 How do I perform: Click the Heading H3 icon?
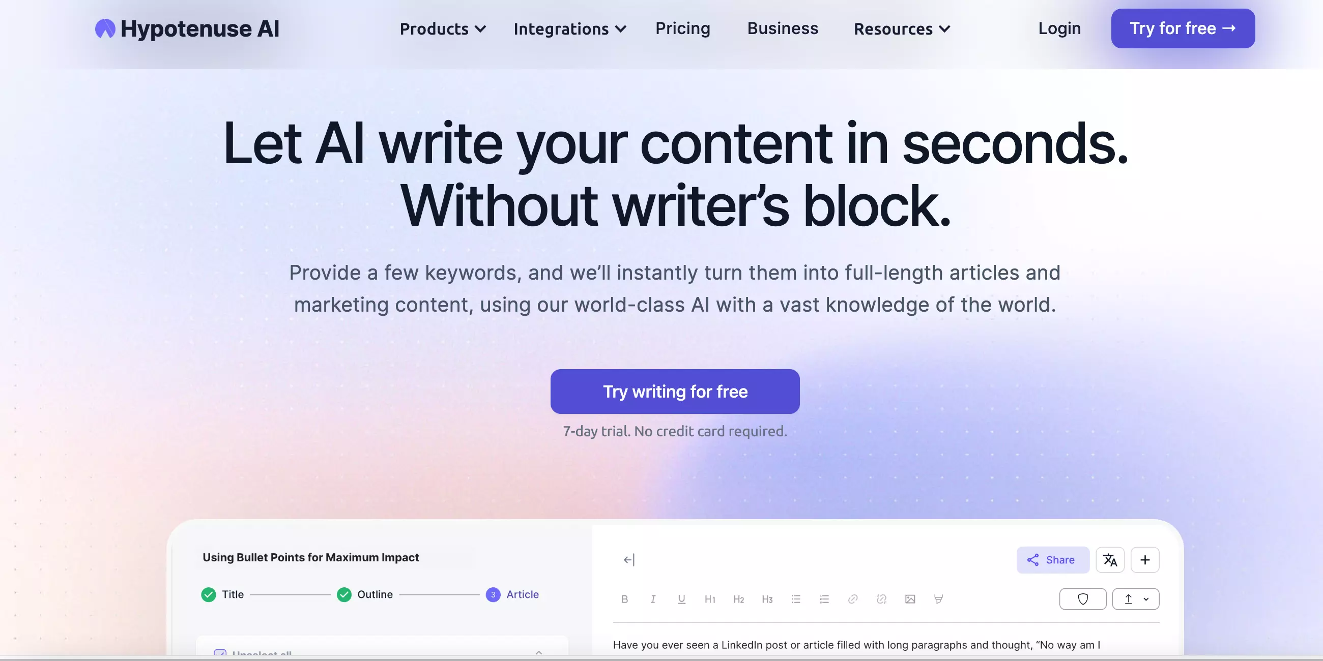tap(766, 598)
